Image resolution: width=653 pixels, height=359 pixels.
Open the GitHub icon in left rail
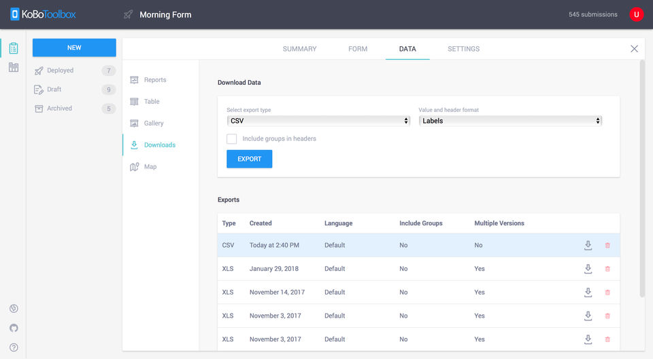[x=14, y=328]
